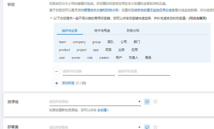Select the 应用 tag key
214x129 pixels.
point(134,50)
